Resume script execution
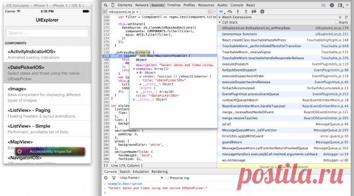 pos(222,11)
